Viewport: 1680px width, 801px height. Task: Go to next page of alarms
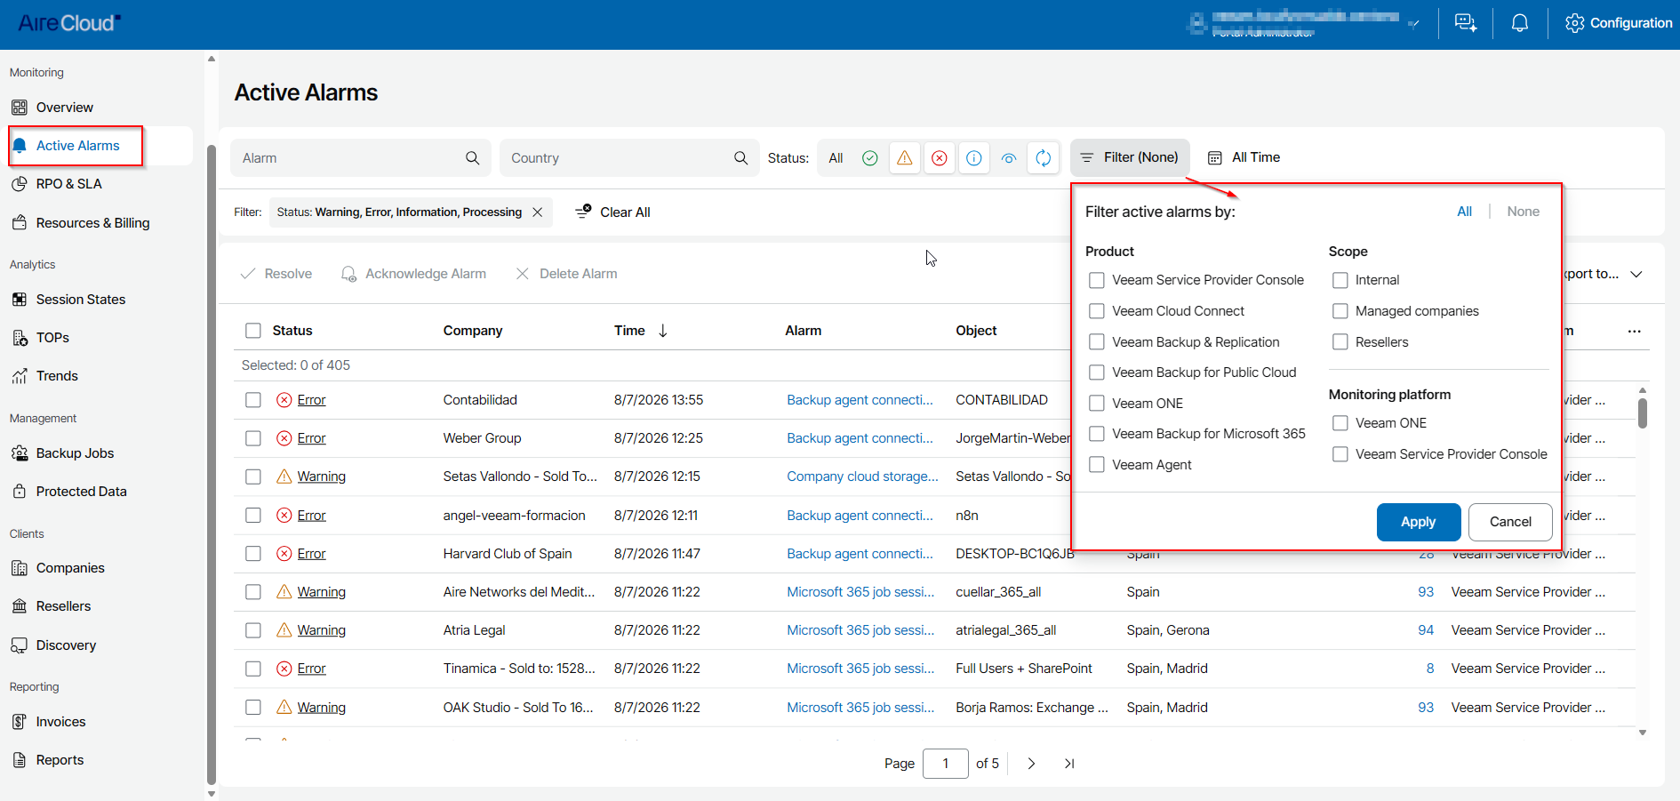click(1031, 764)
